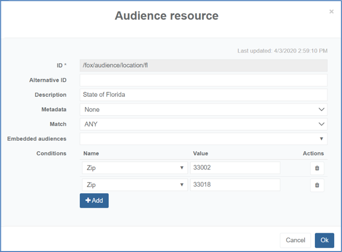Click the Actions column header
This screenshot has height=252, width=342.
(x=313, y=153)
